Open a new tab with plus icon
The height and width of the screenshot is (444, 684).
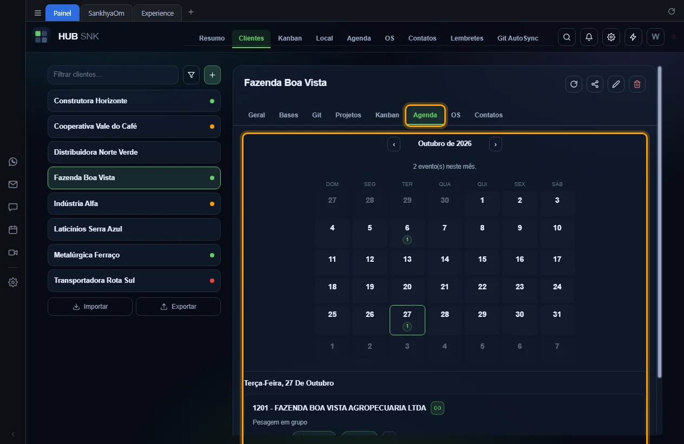click(x=191, y=12)
